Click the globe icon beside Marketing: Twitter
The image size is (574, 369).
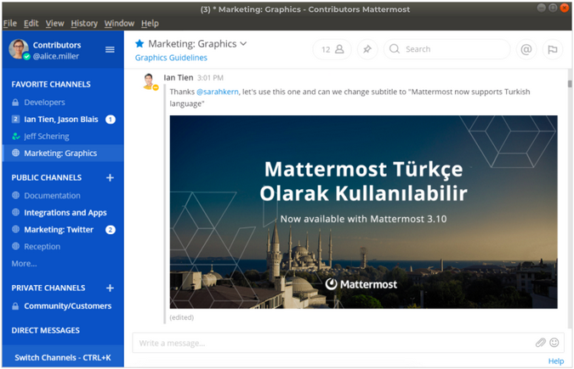(15, 229)
